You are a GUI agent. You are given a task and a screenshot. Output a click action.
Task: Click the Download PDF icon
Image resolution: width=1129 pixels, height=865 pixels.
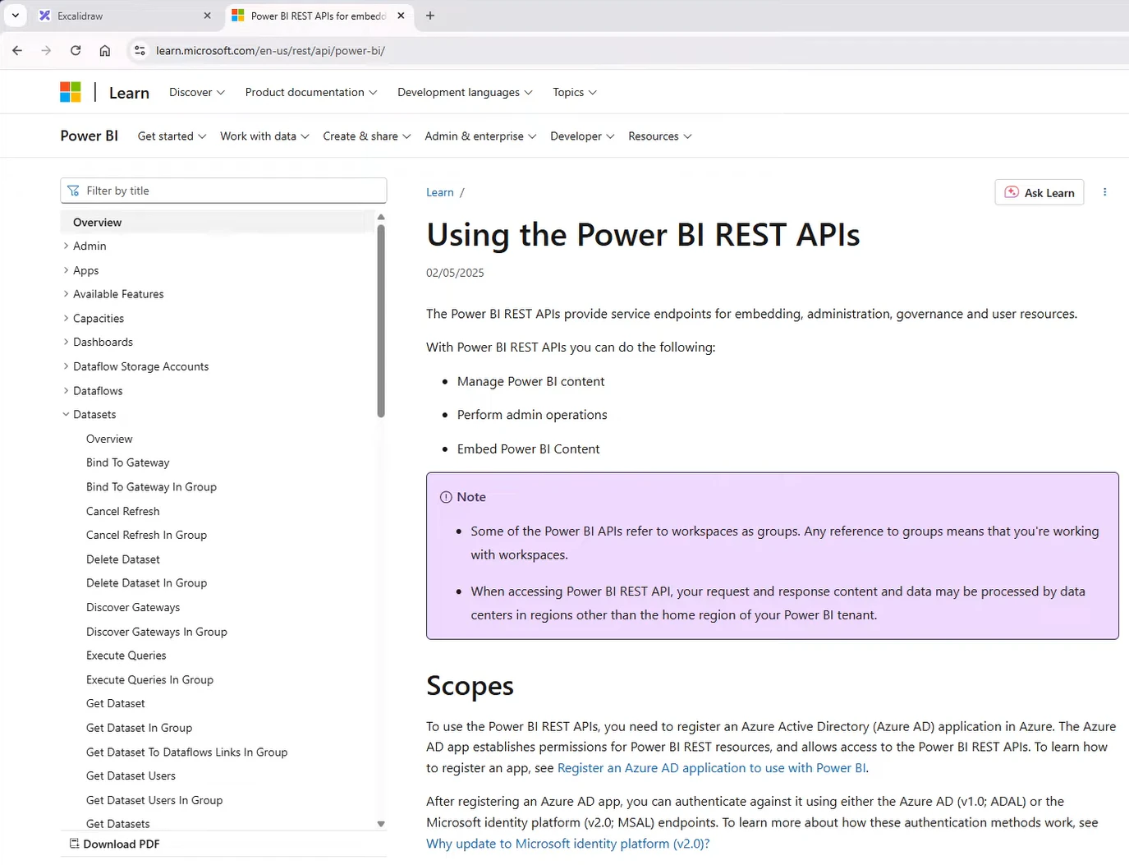74,844
